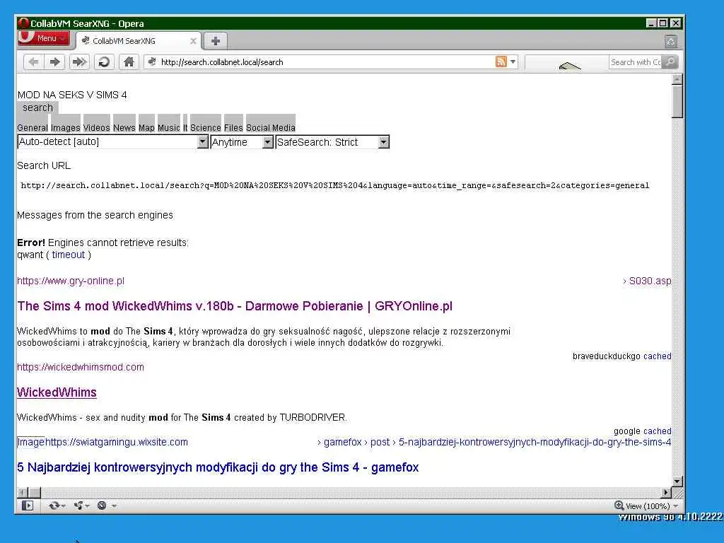Click the RSS feed icon
This screenshot has width=724, height=543.
point(501,62)
